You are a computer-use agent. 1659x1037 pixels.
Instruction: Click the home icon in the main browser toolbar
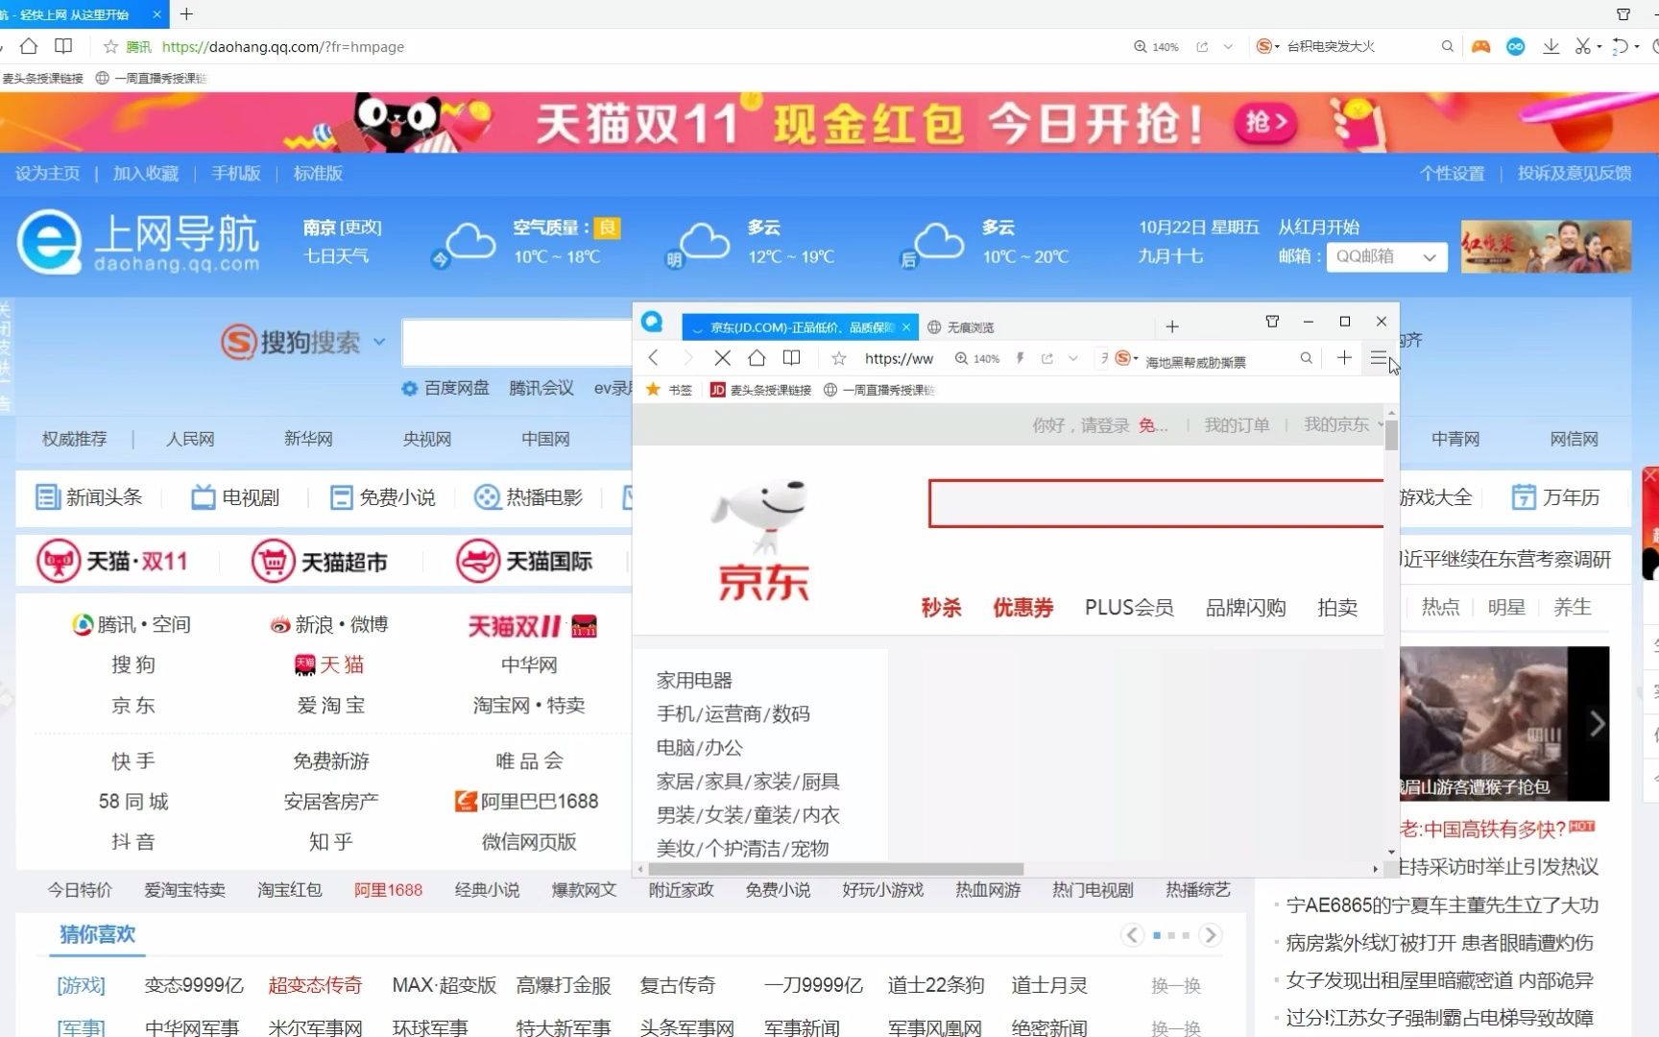click(x=29, y=46)
